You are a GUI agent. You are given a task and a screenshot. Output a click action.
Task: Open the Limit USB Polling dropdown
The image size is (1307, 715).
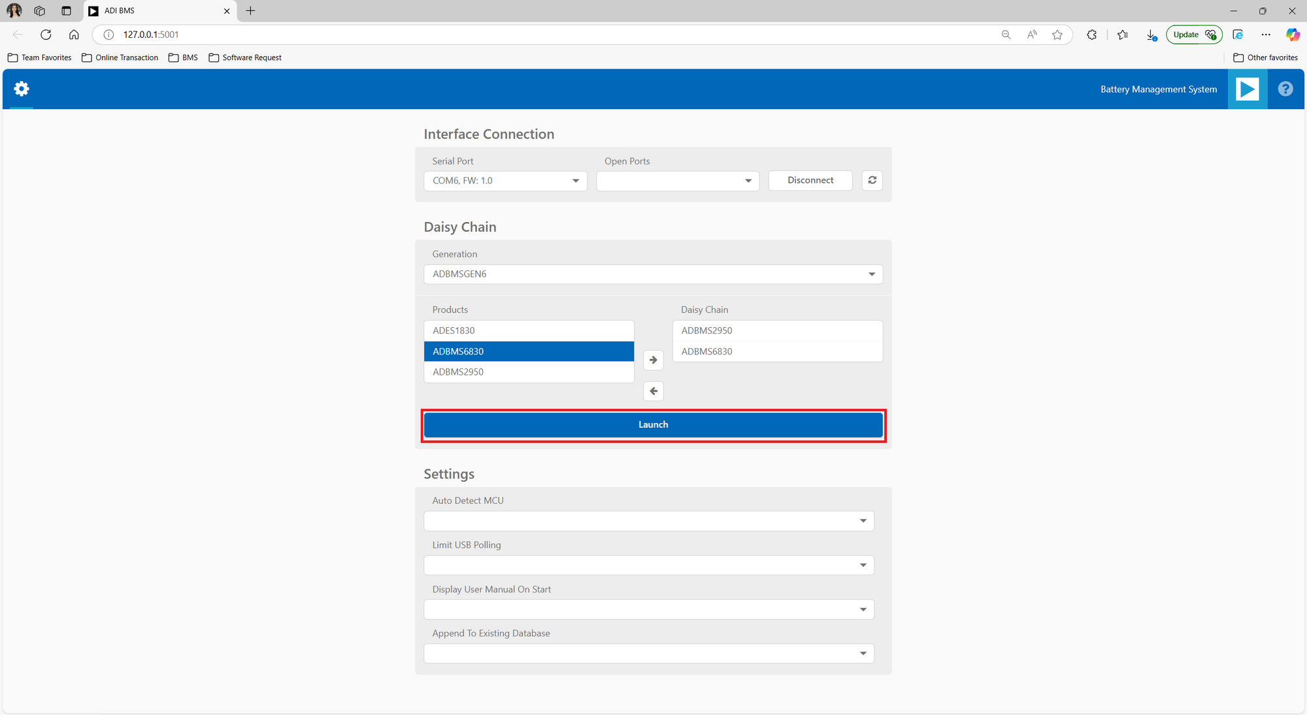tap(649, 565)
